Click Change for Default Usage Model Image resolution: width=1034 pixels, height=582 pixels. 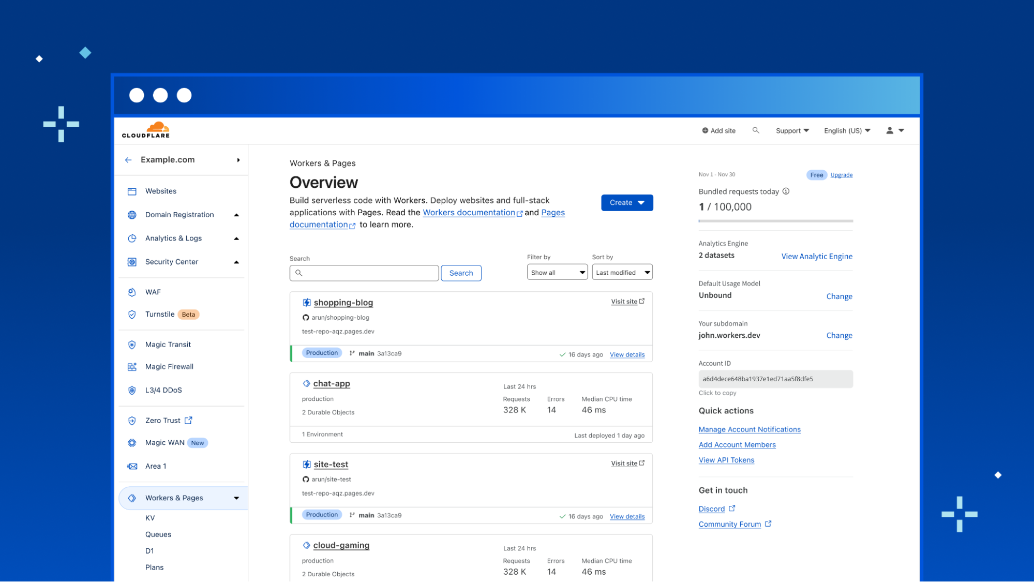[839, 296]
